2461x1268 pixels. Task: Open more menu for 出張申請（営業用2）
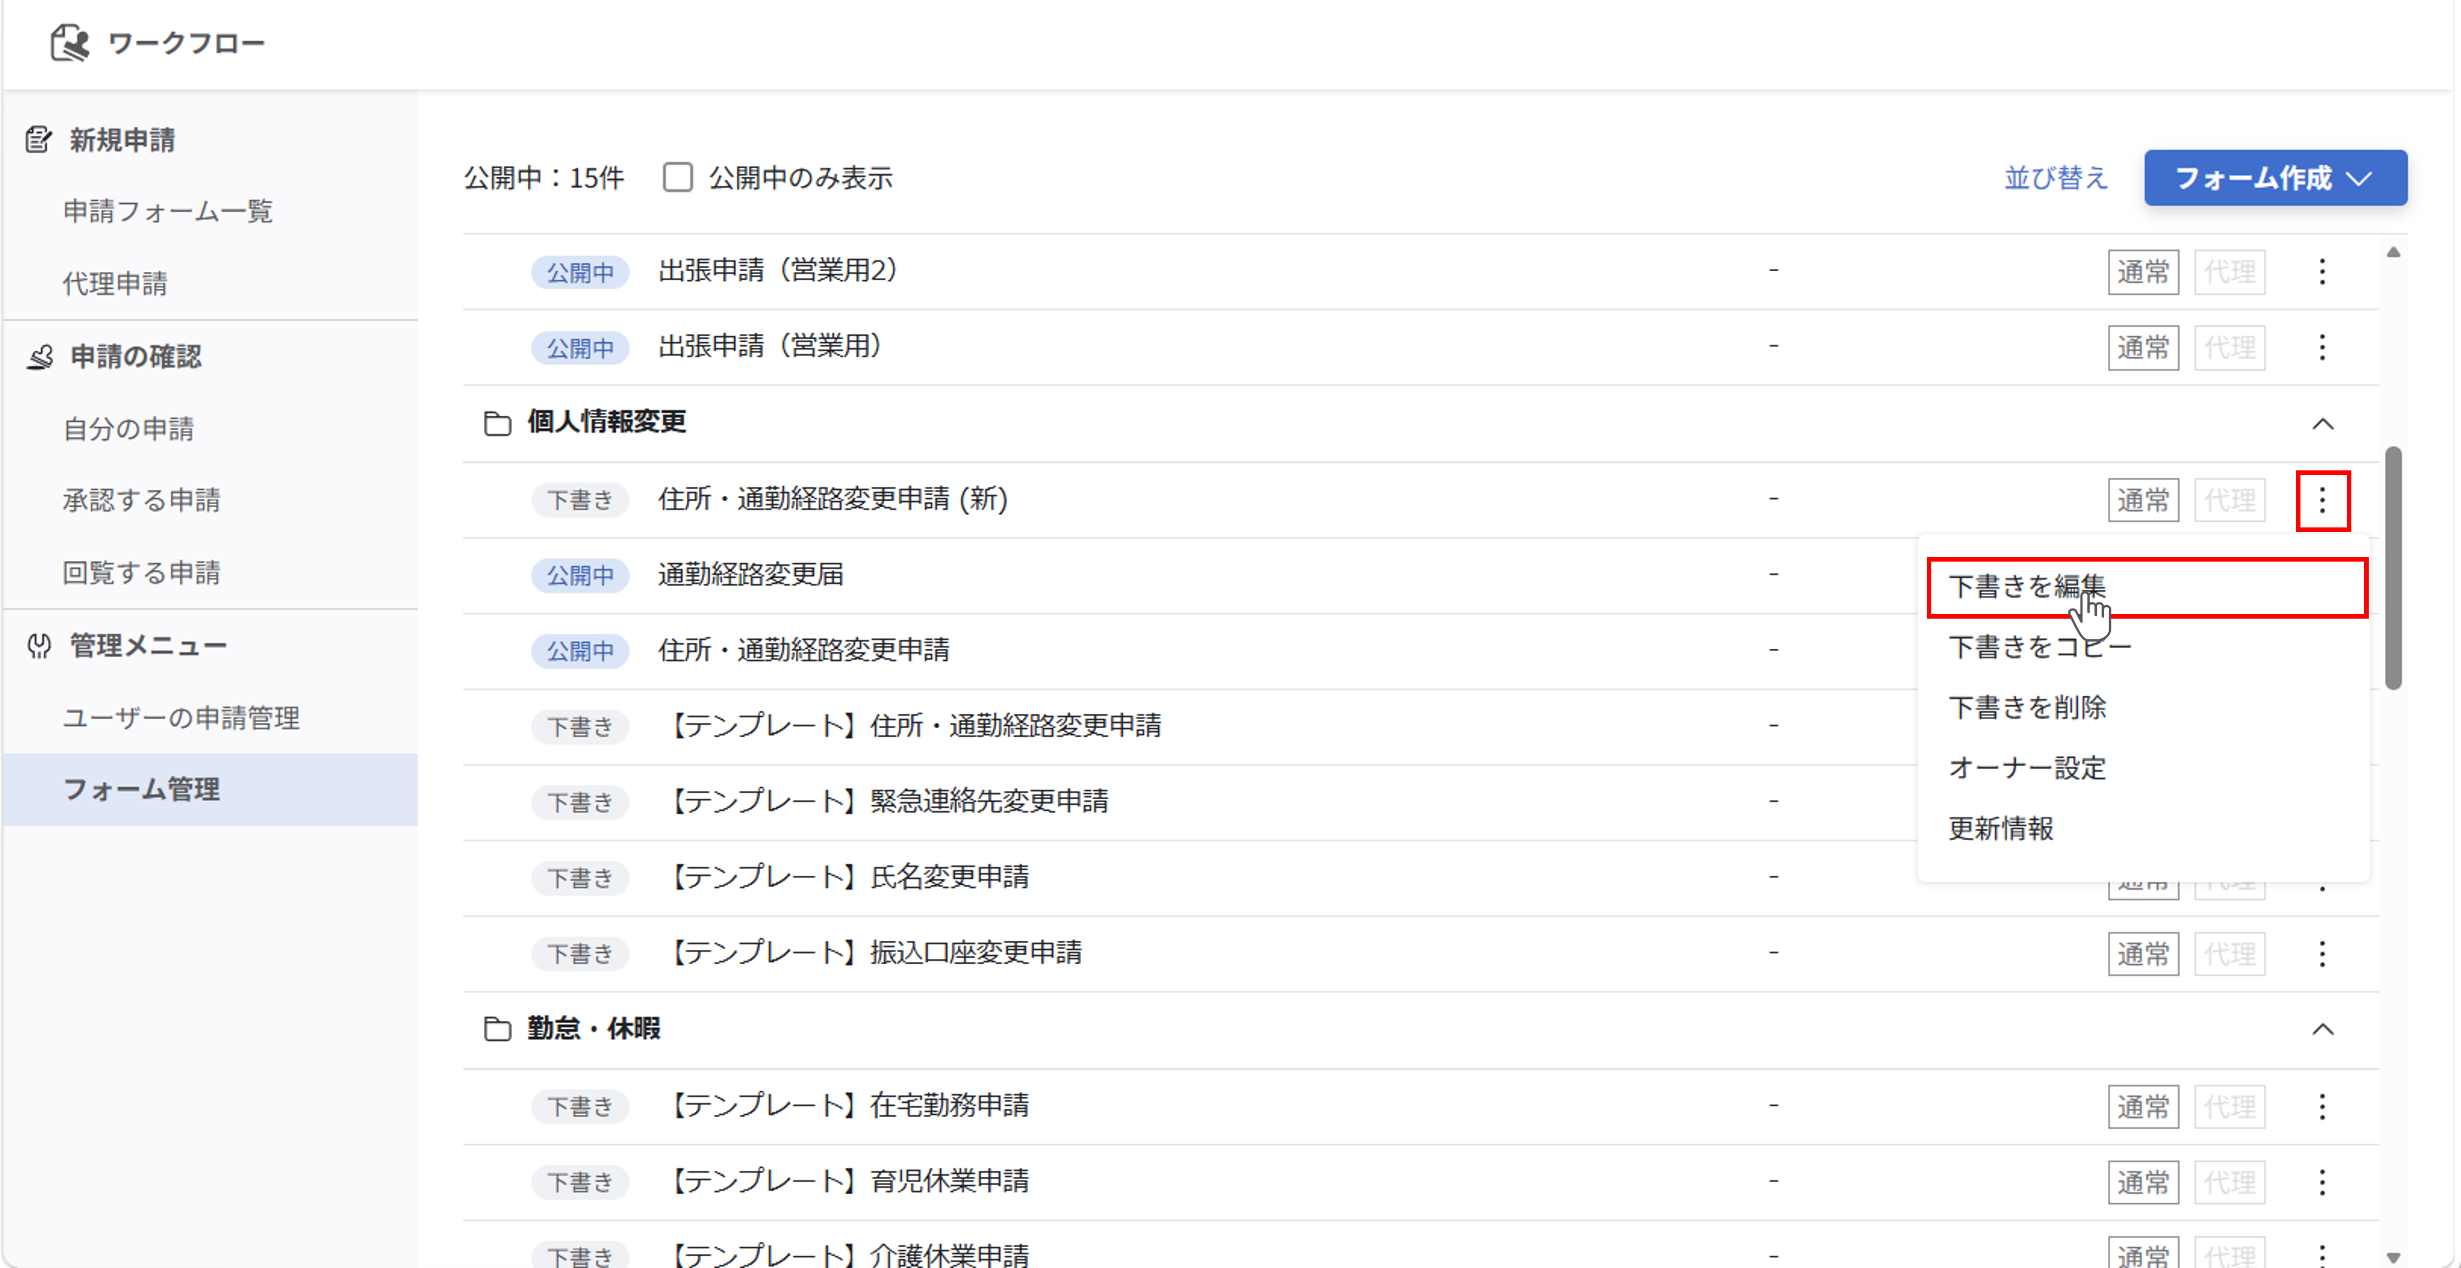(2322, 271)
